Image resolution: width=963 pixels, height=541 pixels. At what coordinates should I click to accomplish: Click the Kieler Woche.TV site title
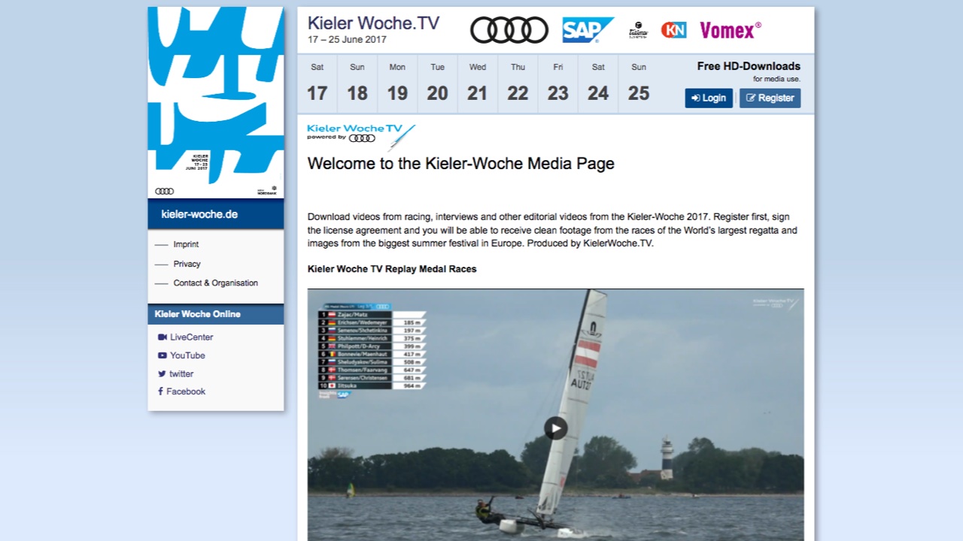373,23
